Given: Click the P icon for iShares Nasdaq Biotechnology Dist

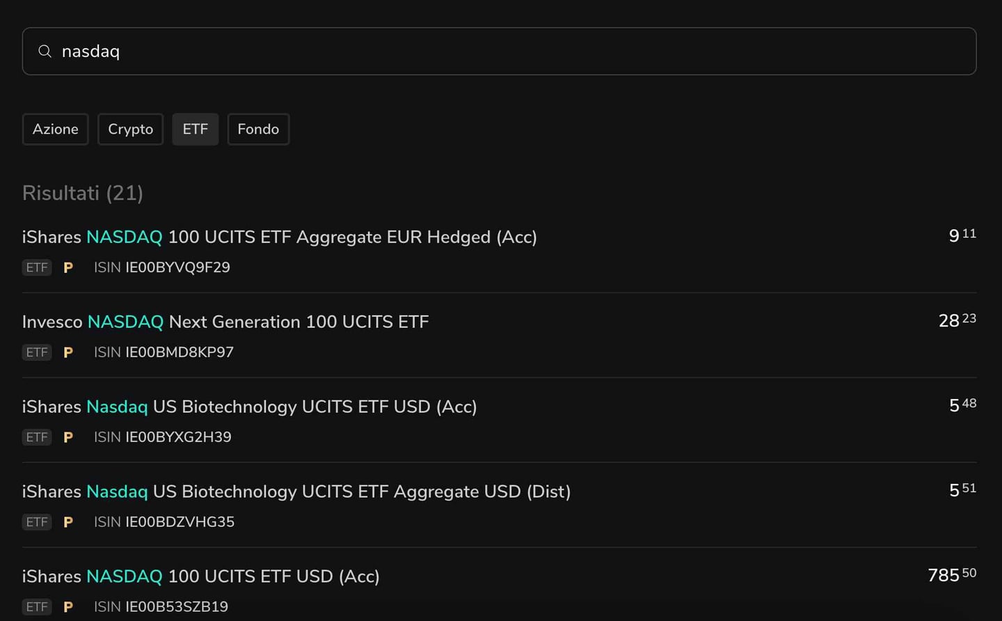Looking at the screenshot, I should (x=68, y=522).
